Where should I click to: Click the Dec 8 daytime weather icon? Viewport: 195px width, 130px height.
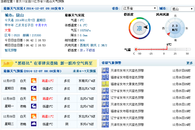coord(34,98)
